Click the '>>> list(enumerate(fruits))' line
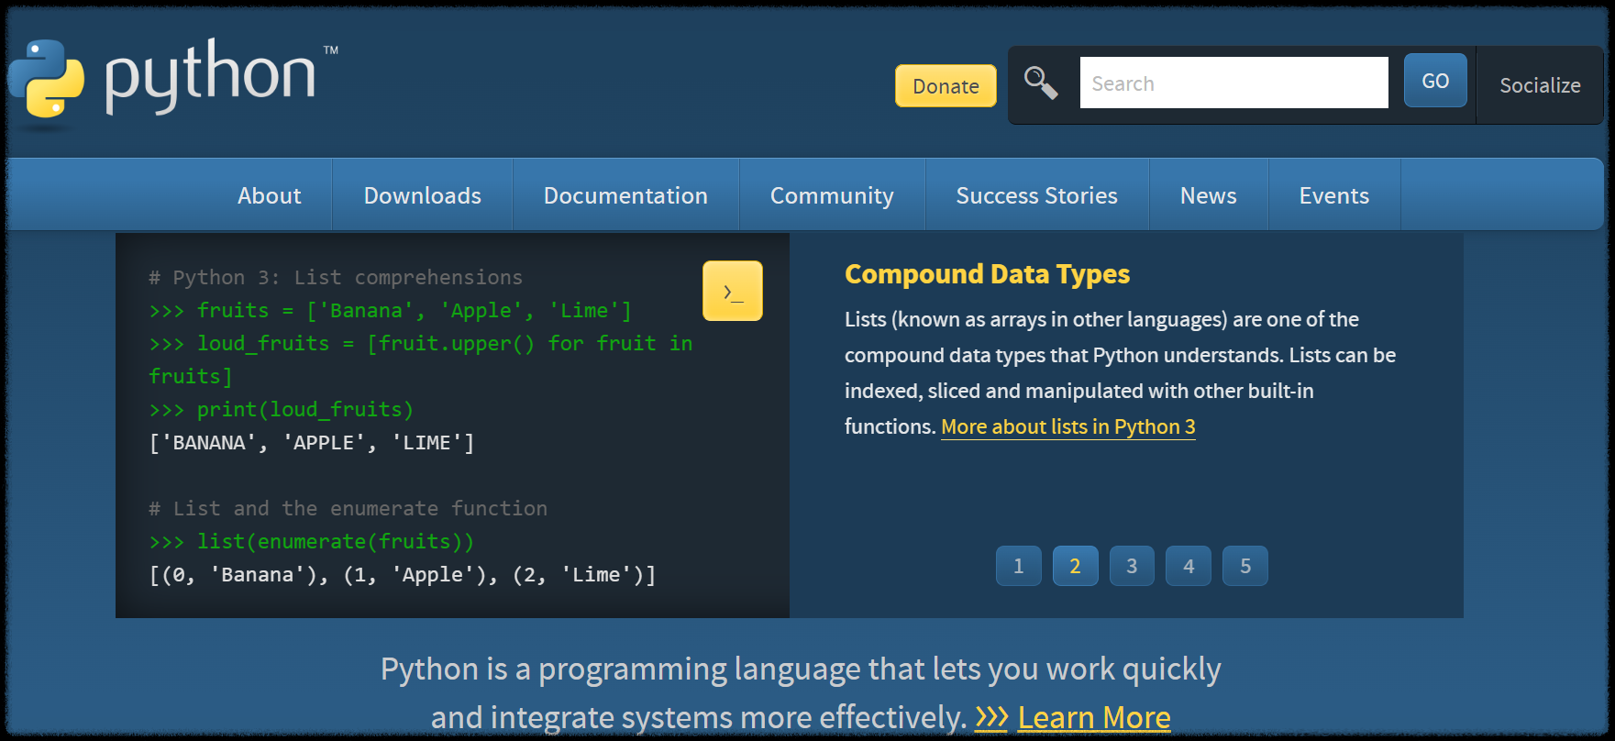This screenshot has width=1615, height=741. (x=312, y=541)
